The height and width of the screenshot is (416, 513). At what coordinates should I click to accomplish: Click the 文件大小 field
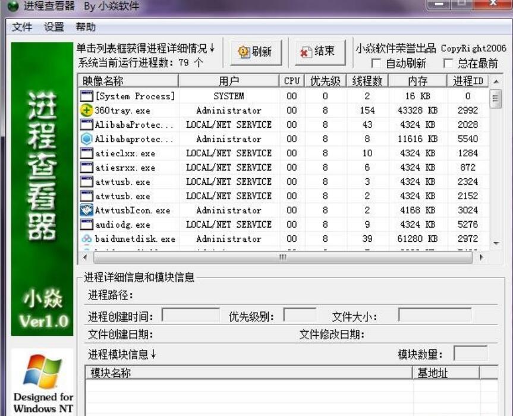[x=435, y=315]
